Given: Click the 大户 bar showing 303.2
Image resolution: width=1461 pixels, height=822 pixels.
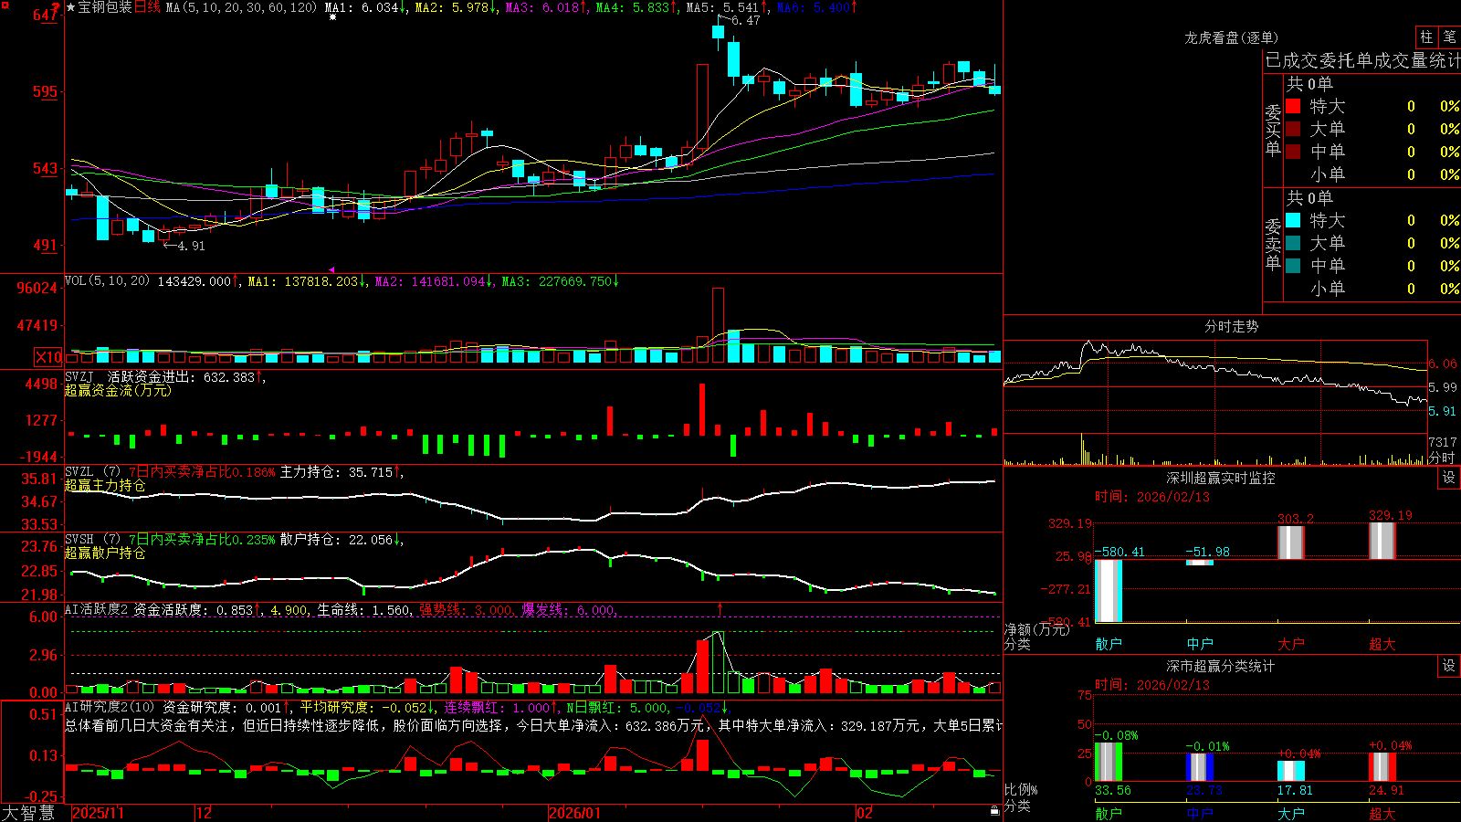Looking at the screenshot, I should 1291,543.
